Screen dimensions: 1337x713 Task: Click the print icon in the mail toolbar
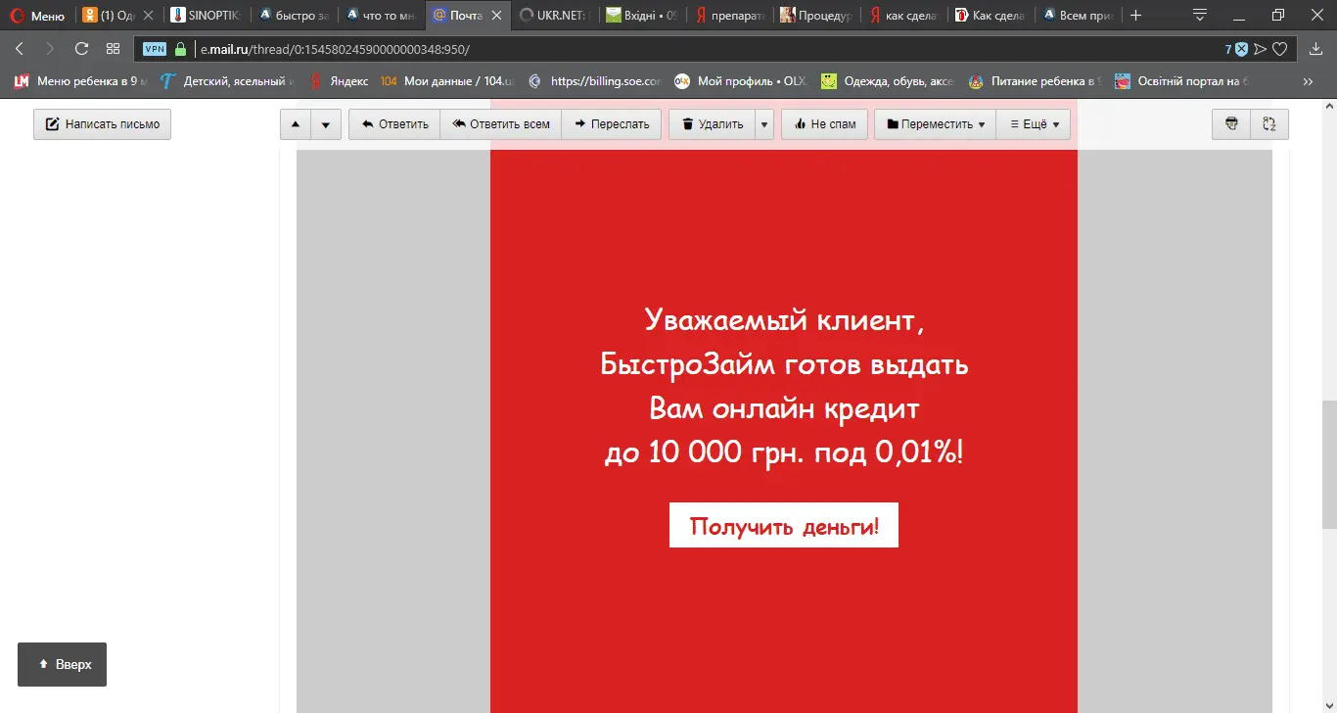coord(1231,124)
